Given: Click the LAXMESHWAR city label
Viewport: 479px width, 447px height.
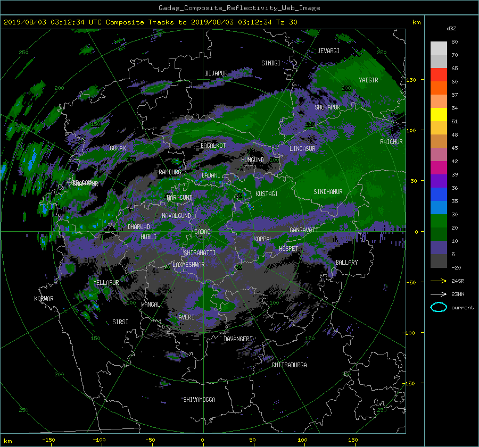Looking at the screenshot, I should click(x=188, y=265).
